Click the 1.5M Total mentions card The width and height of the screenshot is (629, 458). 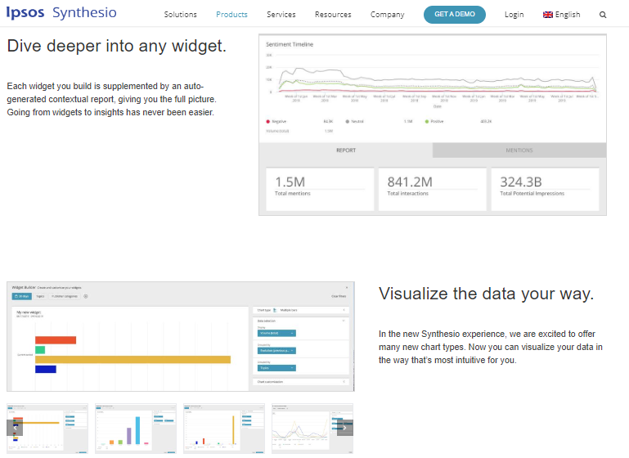[320, 189]
